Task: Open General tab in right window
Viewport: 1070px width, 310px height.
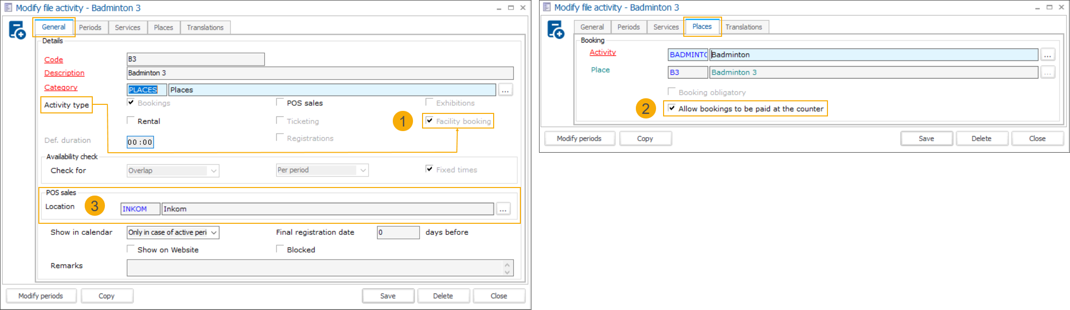Action: pyautogui.click(x=592, y=27)
